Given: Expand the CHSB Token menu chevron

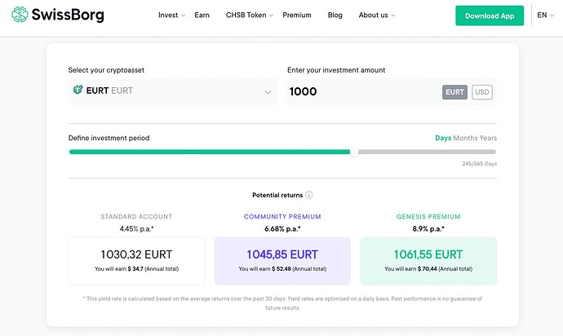Looking at the screenshot, I should (271, 15).
